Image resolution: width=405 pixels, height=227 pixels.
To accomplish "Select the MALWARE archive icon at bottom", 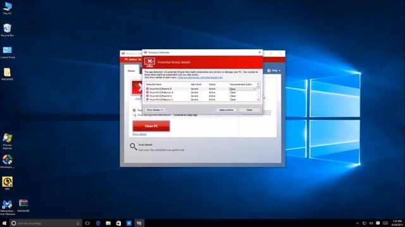I will pos(23,205).
